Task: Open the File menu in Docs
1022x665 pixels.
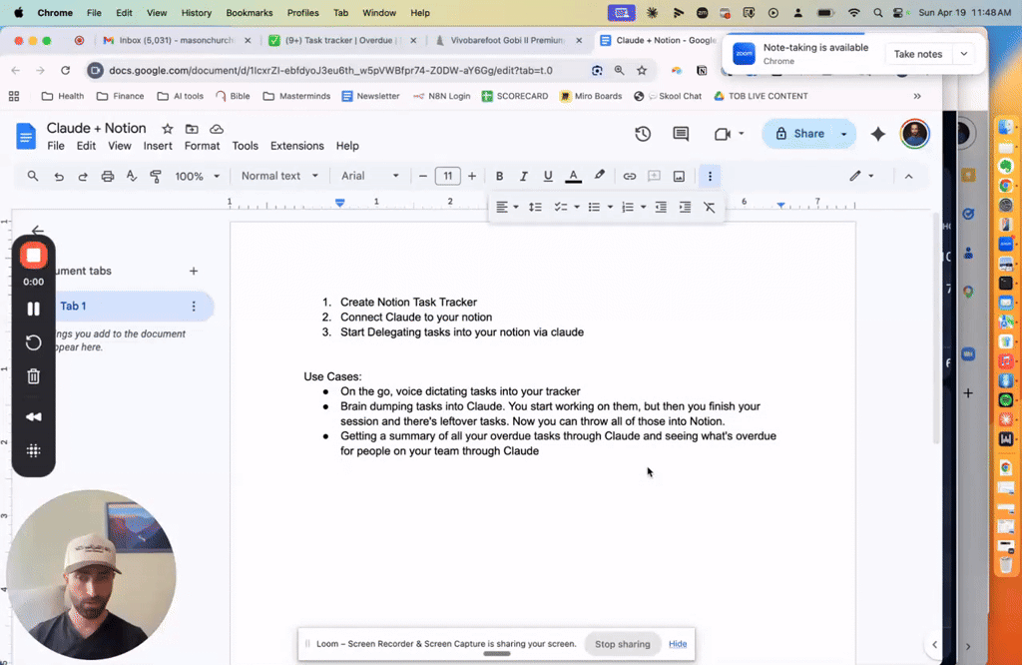Action: pos(56,146)
